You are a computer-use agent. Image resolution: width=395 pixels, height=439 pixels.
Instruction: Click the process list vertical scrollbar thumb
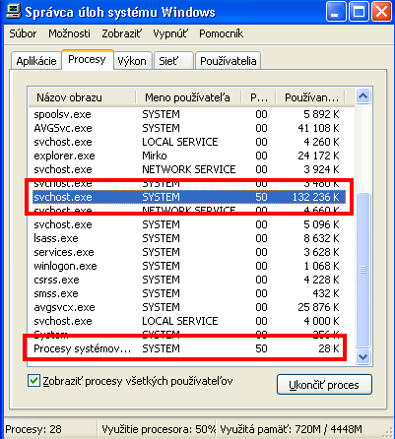(363, 270)
